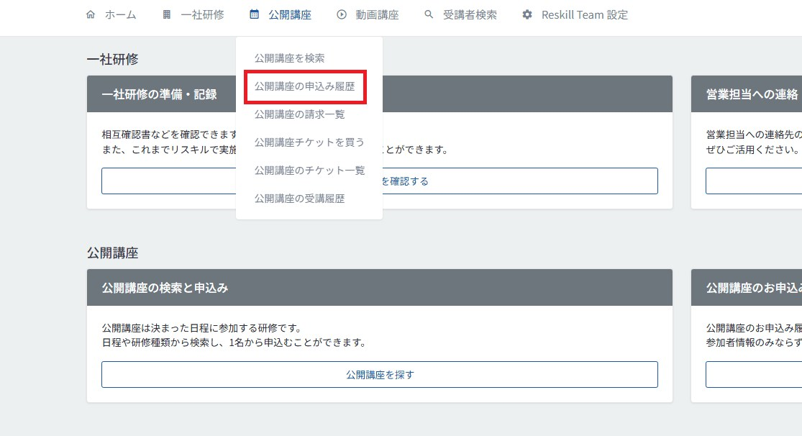Click 公開講座のチケット一覧 menu item

(308, 171)
